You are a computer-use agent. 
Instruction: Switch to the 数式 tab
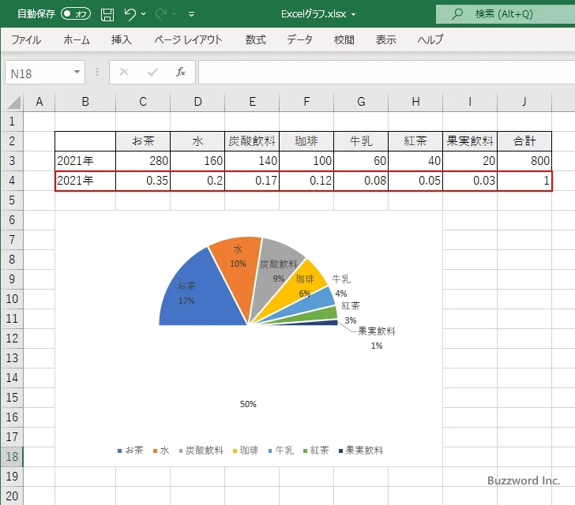pos(256,39)
